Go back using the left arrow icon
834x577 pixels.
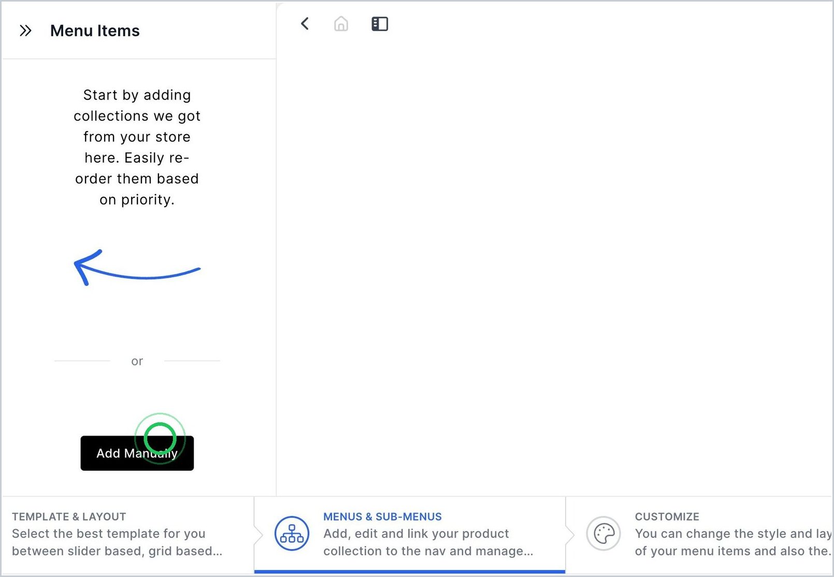tap(305, 24)
